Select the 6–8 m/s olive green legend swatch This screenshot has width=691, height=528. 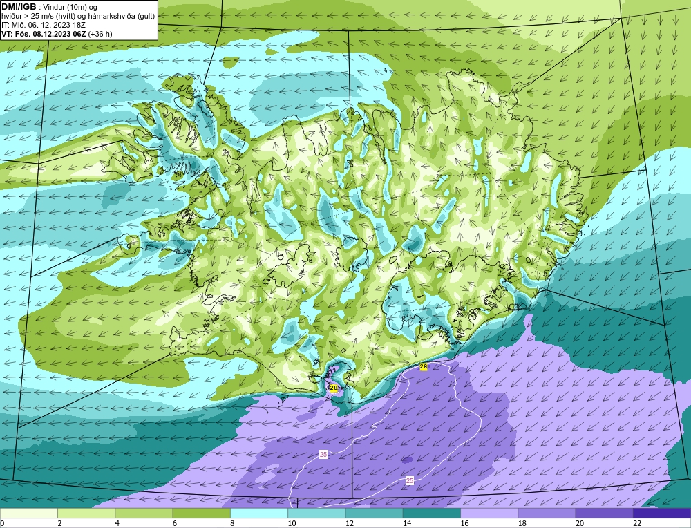201,513
